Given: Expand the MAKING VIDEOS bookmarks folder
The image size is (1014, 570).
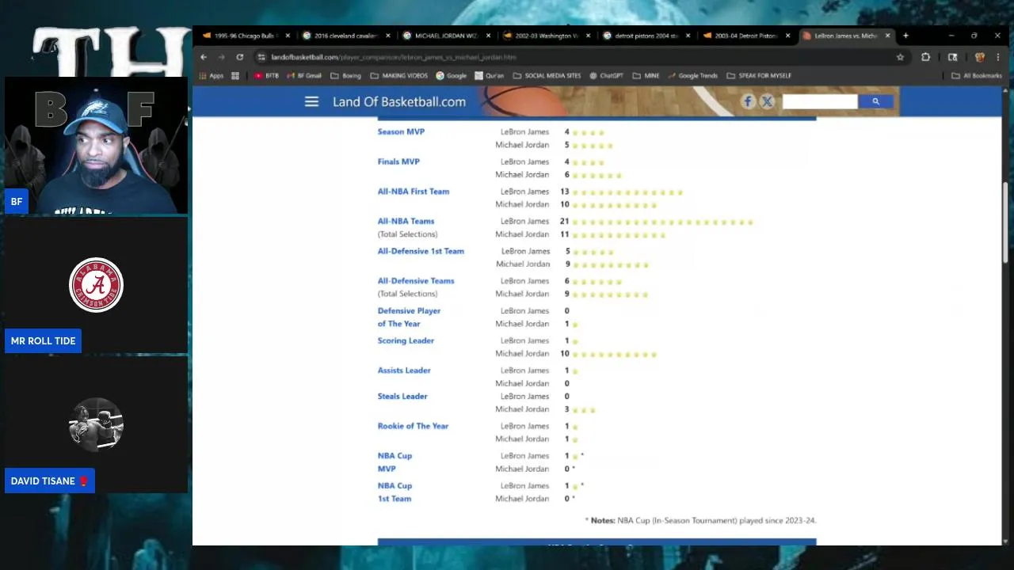Looking at the screenshot, I should tap(398, 76).
